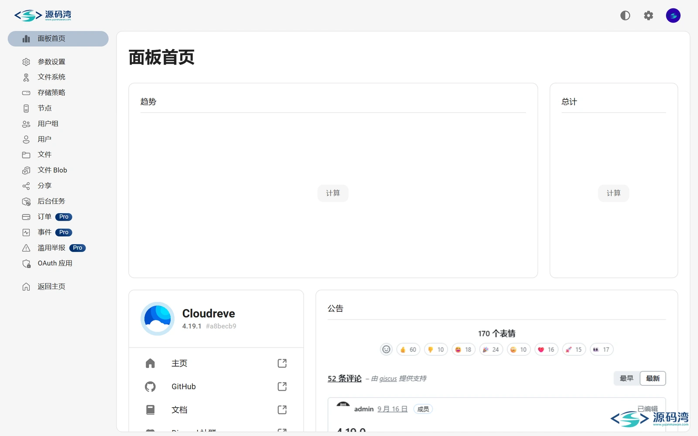This screenshot has width=698, height=436.
Task: Open admin commenter profile link
Action: pos(364,409)
